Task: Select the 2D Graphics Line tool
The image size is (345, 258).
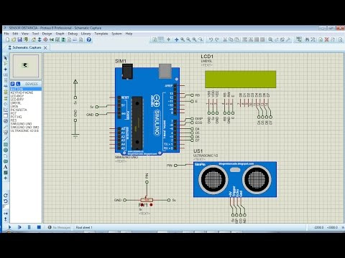Action: pos(6,139)
